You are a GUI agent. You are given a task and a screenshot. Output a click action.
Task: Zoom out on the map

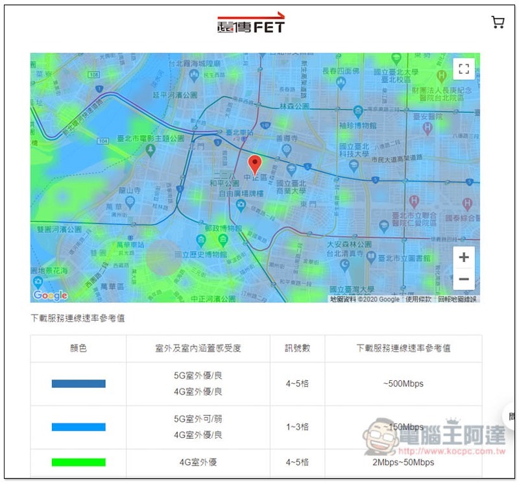[464, 279]
